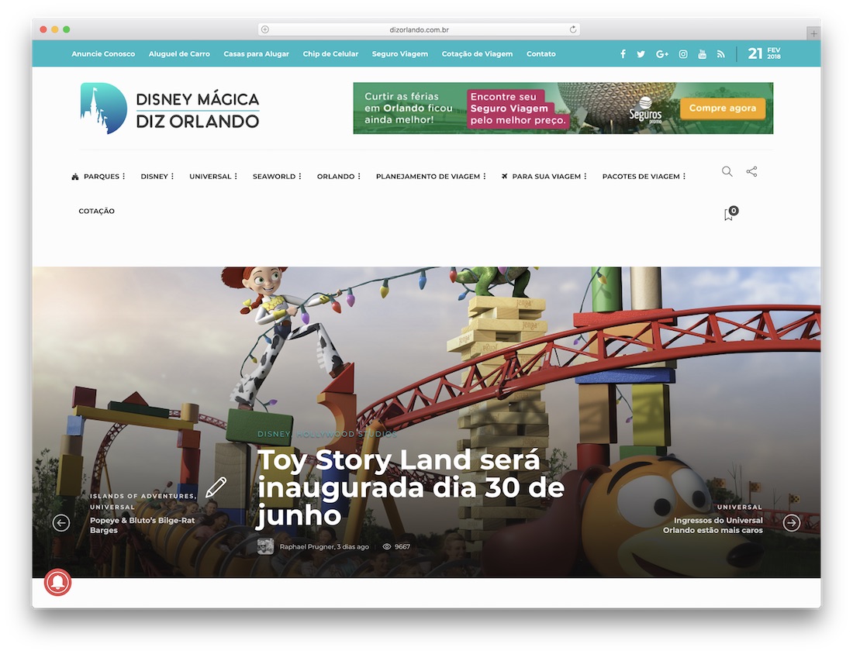This screenshot has height=654, width=853.
Task: Expand Planejamento de Viagem menu
Action: click(431, 176)
